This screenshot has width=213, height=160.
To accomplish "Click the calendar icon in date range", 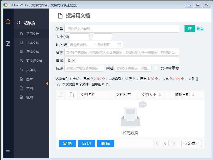I will [119, 45].
